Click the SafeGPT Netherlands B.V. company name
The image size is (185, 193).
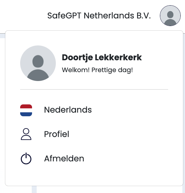click(99, 15)
